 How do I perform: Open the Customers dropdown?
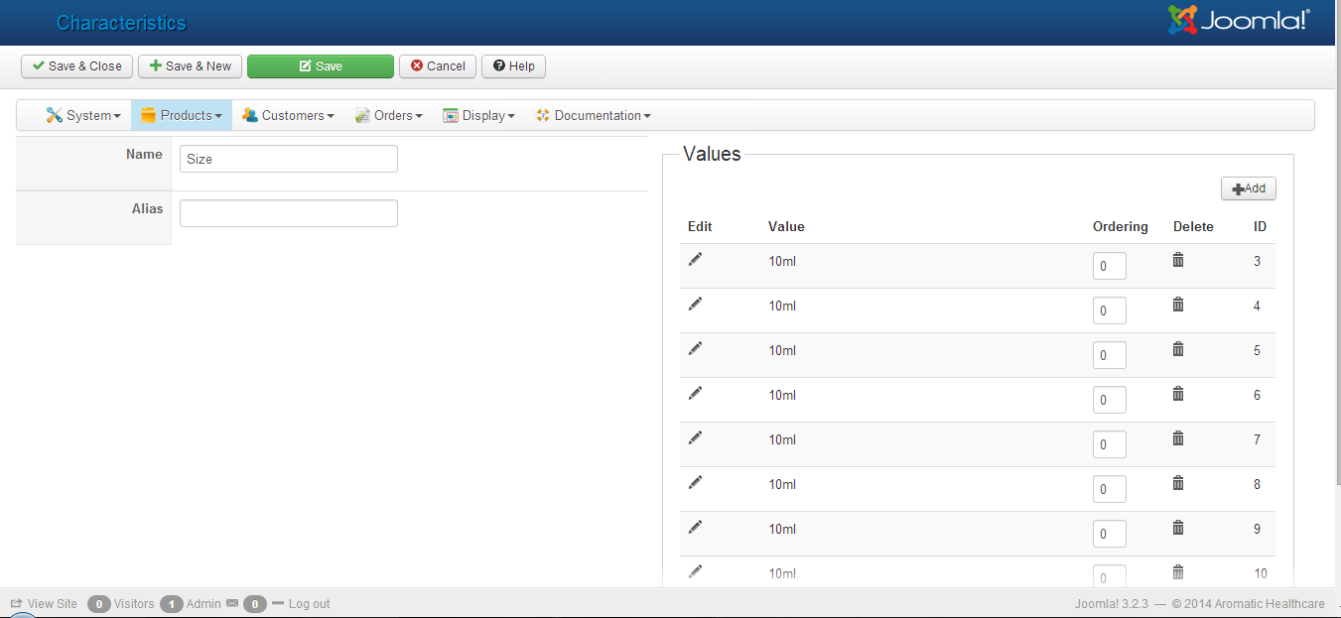coord(288,115)
